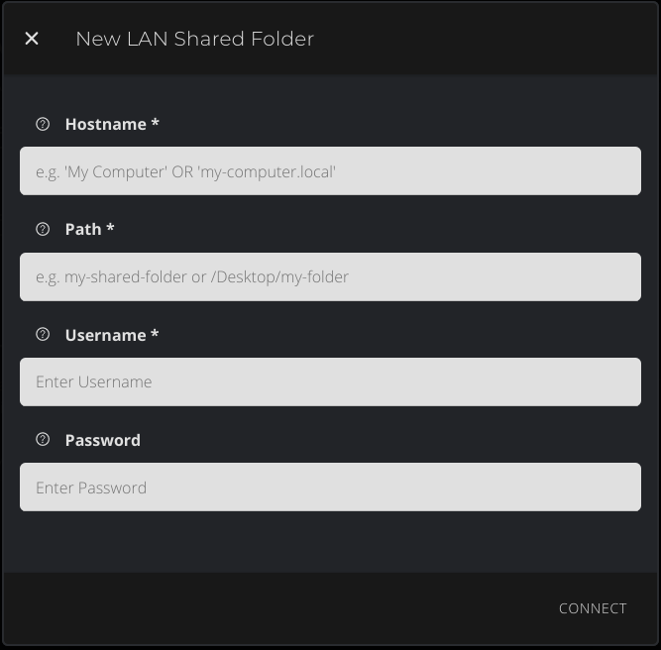Activate the Enter Password field
The image size is (661, 650).
click(x=330, y=487)
